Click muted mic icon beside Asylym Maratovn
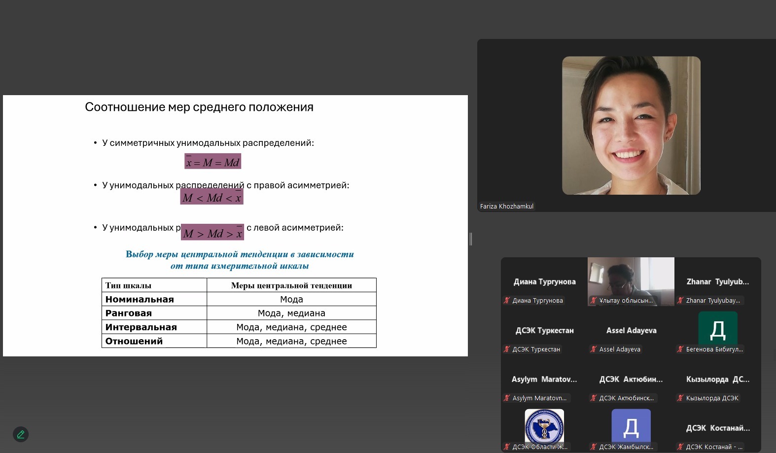The width and height of the screenshot is (776, 453). (x=506, y=398)
